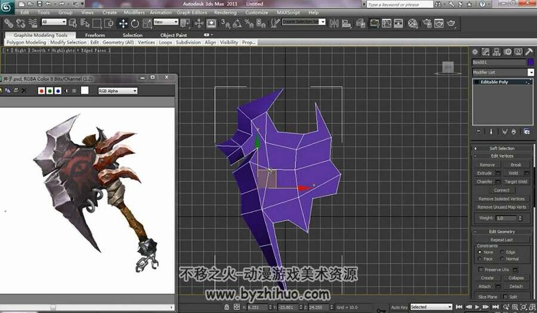Switch to the Utilities hammer panel tab

[x=529, y=52]
